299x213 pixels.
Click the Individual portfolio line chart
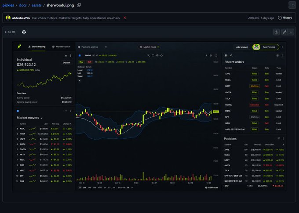pos(44,80)
